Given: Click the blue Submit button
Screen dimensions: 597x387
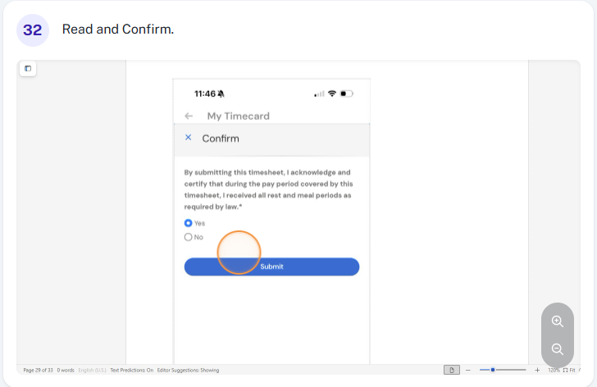Looking at the screenshot, I should [x=271, y=266].
